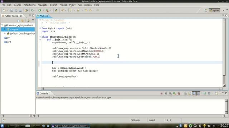Click the editor vertical scrollbar
Screen dimensions: 229x128
pyautogui.click(x=224, y=53)
